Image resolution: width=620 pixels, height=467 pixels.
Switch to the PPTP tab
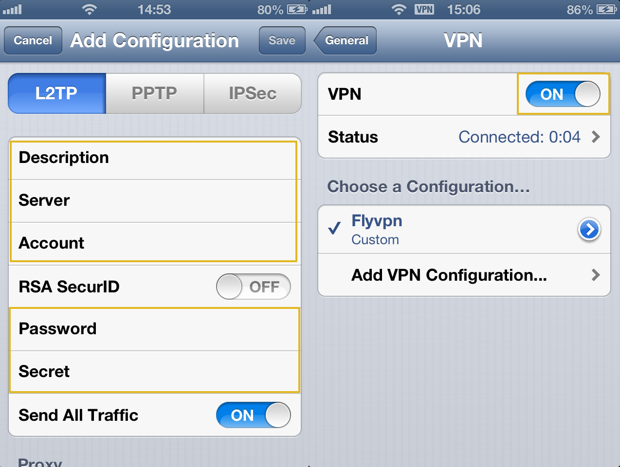[155, 93]
